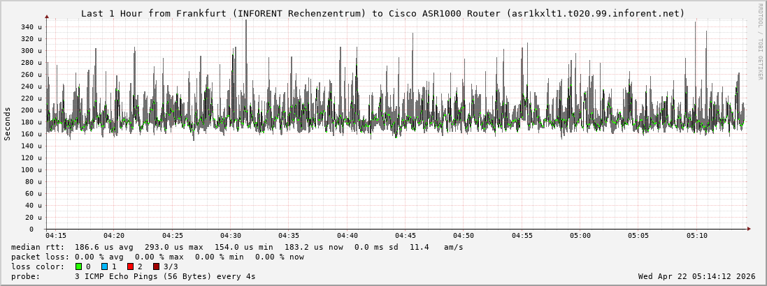767x286 pixels.
Task: Click the median rtt statistics line
Action: [x=237, y=247]
